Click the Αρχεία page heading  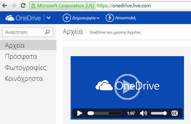(x=73, y=31)
